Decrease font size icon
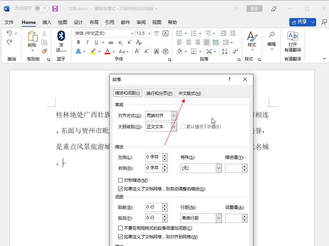The width and height of the screenshot is (329, 246). coord(146,51)
